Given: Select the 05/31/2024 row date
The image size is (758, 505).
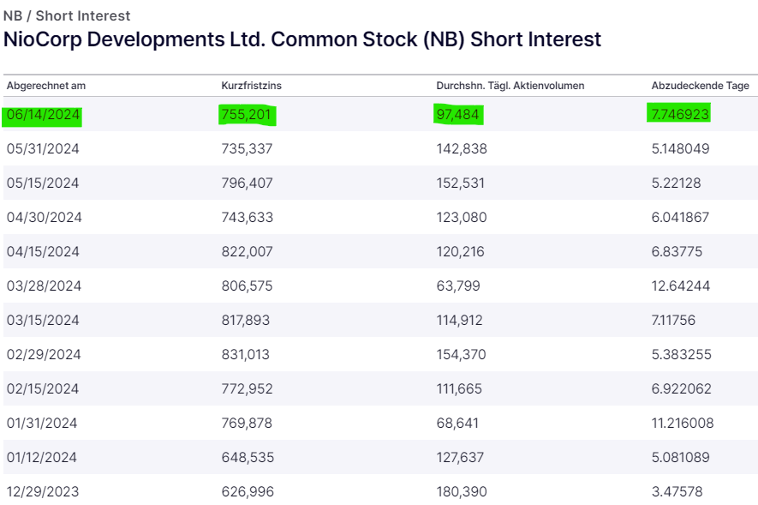Looking at the screenshot, I should 43,149.
